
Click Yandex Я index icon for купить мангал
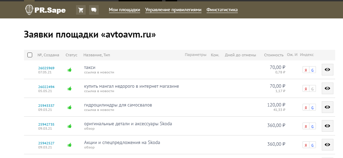pos(306,88)
